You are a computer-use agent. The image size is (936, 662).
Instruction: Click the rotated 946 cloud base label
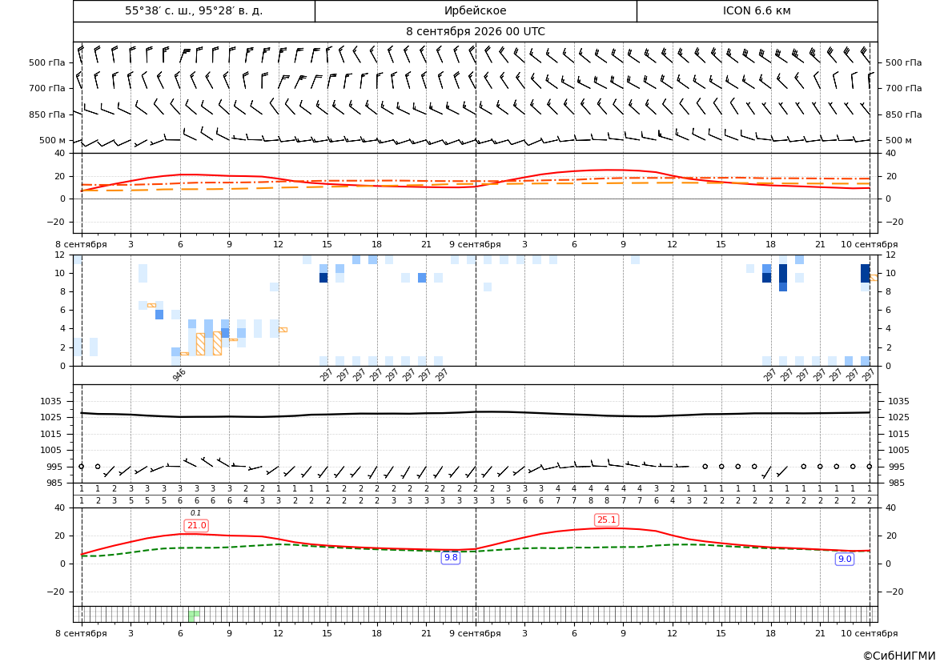pyautogui.click(x=179, y=375)
